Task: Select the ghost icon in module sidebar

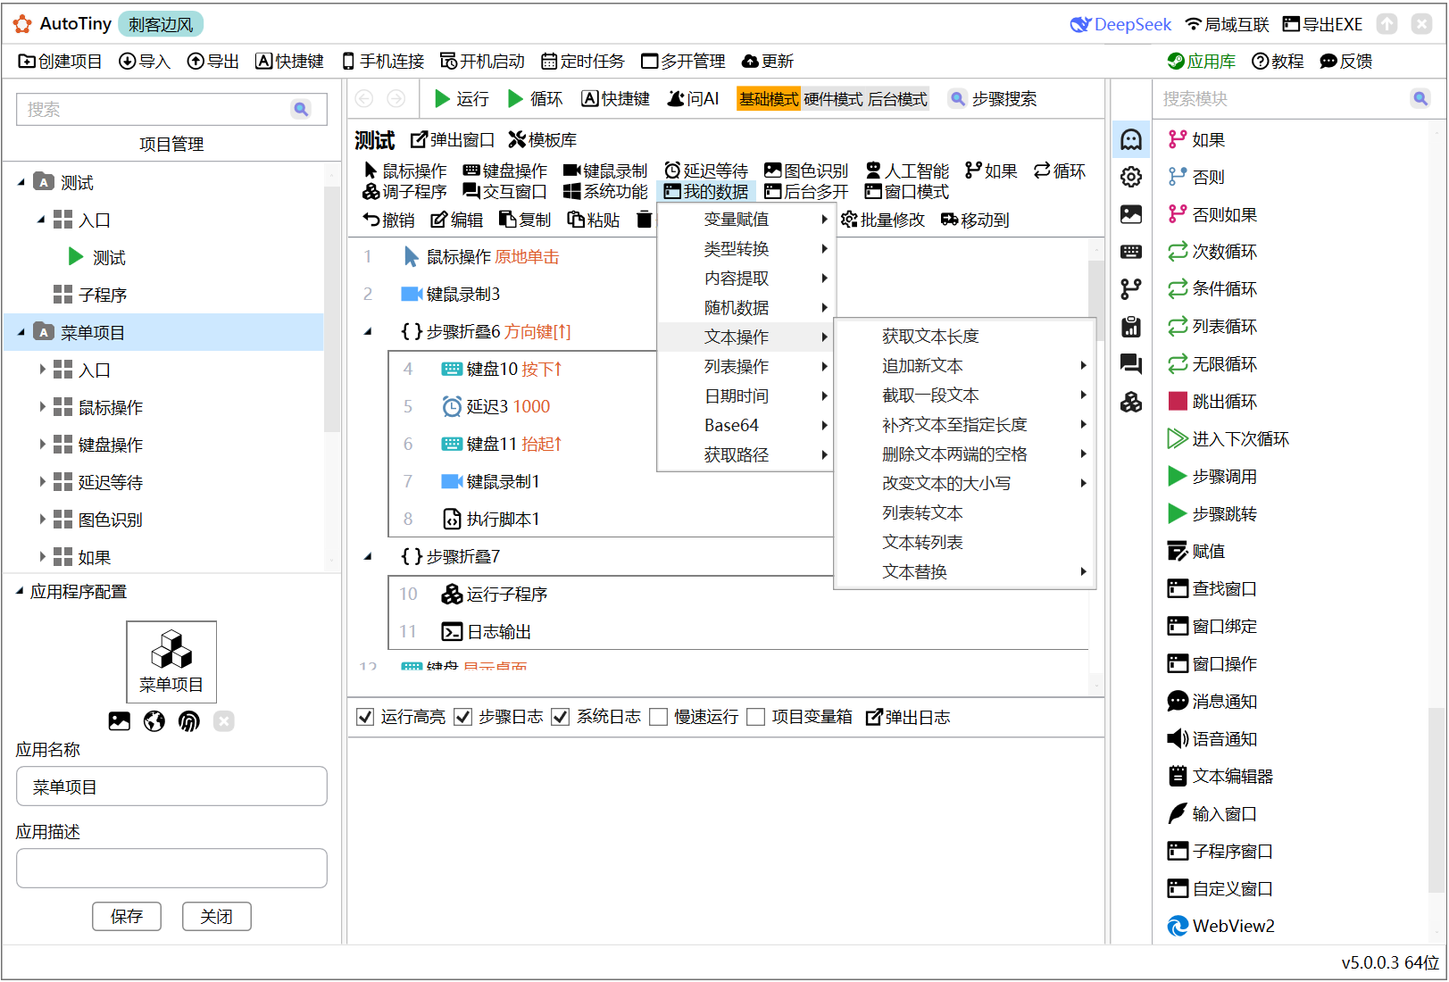Action: (1131, 139)
